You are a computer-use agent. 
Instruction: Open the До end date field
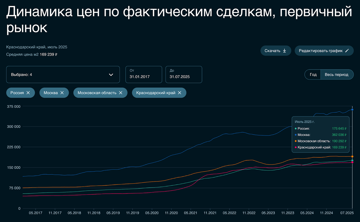pyautogui.click(x=184, y=75)
